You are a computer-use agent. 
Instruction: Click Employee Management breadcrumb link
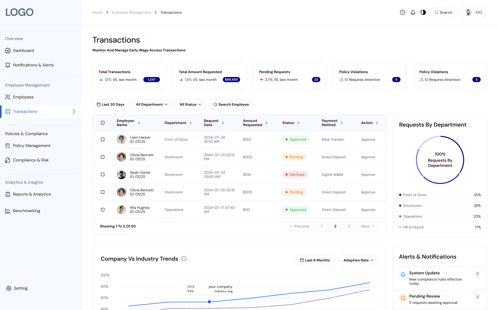click(x=131, y=12)
